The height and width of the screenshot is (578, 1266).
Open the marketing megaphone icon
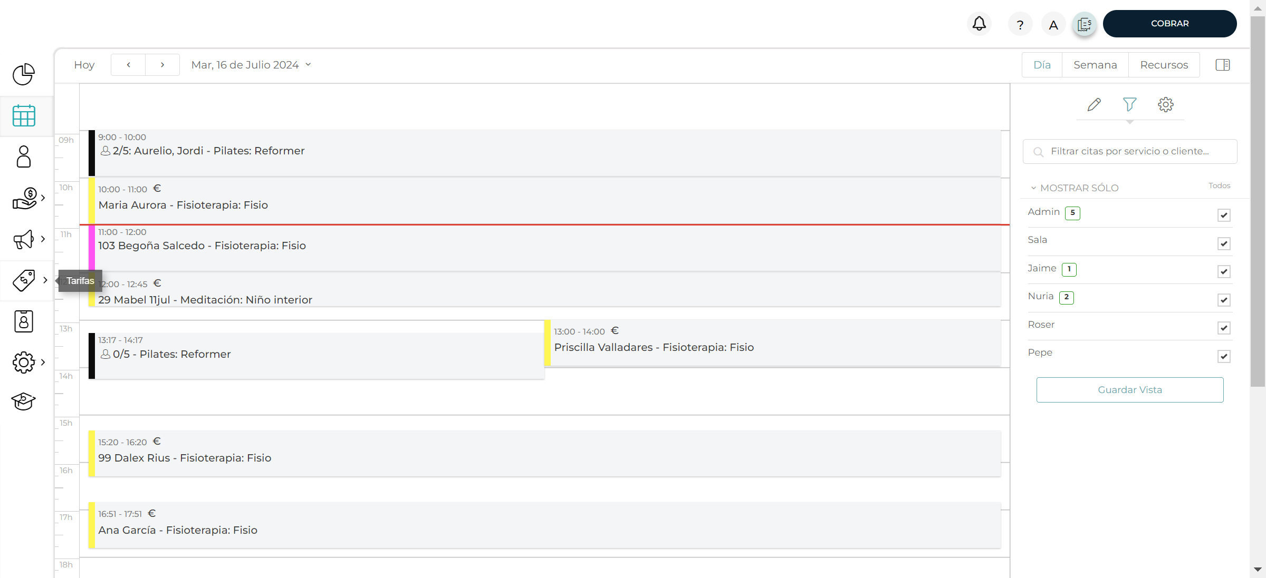[24, 239]
